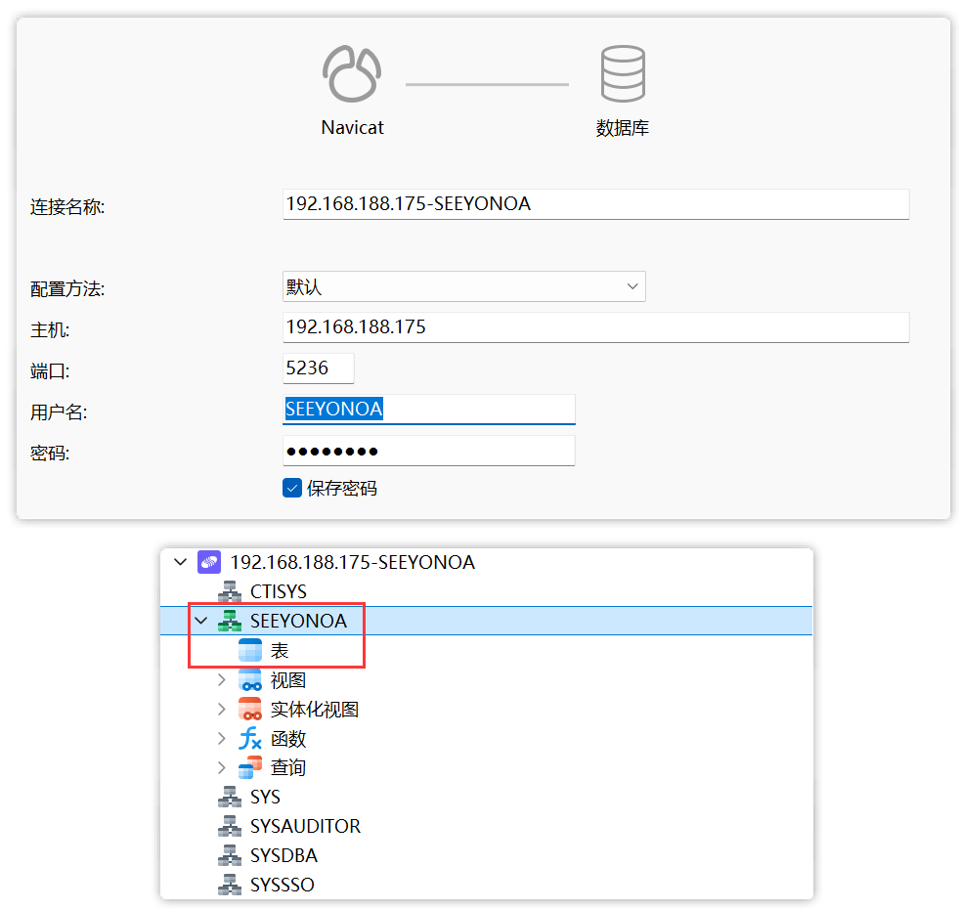Click the 表 table icon
The width and height of the screenshot is (959, 909).
tap(250, 650)
